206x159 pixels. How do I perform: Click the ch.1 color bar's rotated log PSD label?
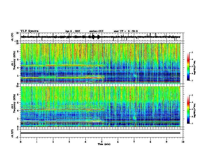(195, 68)
